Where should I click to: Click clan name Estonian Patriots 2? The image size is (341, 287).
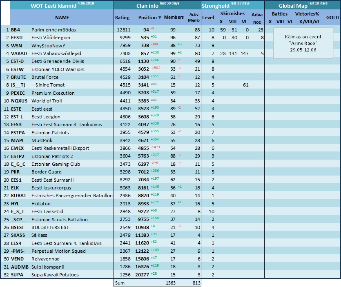click(52, 156)
